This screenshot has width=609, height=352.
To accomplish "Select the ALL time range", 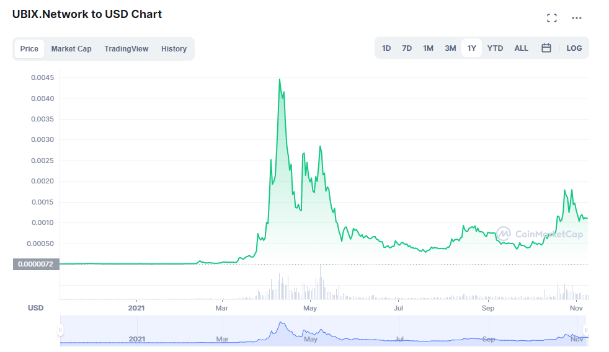I will 521,48.
